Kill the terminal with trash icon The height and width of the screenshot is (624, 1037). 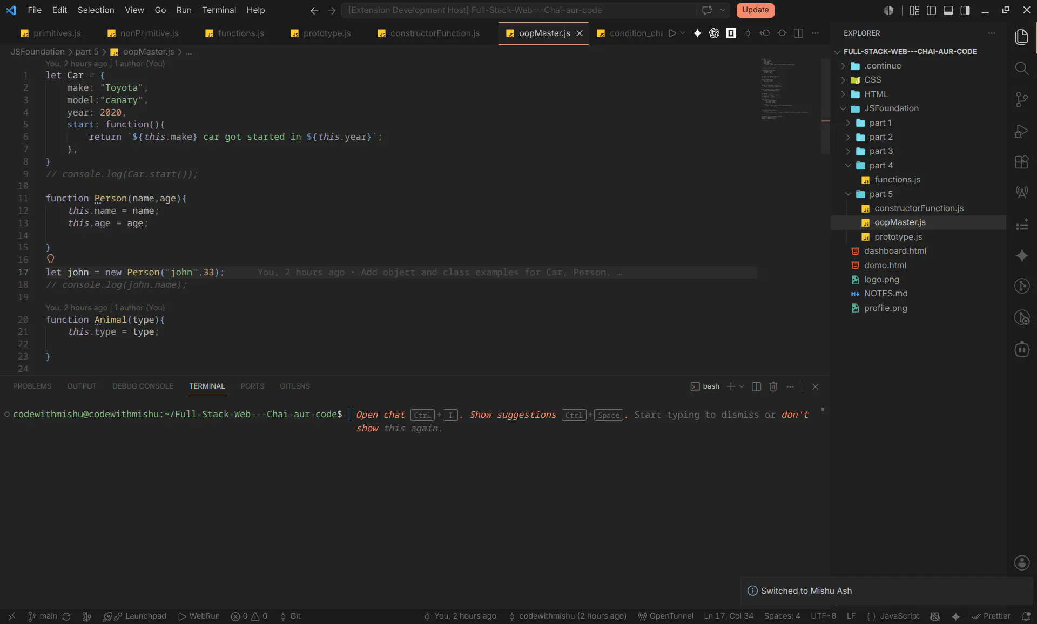point(773,386)
